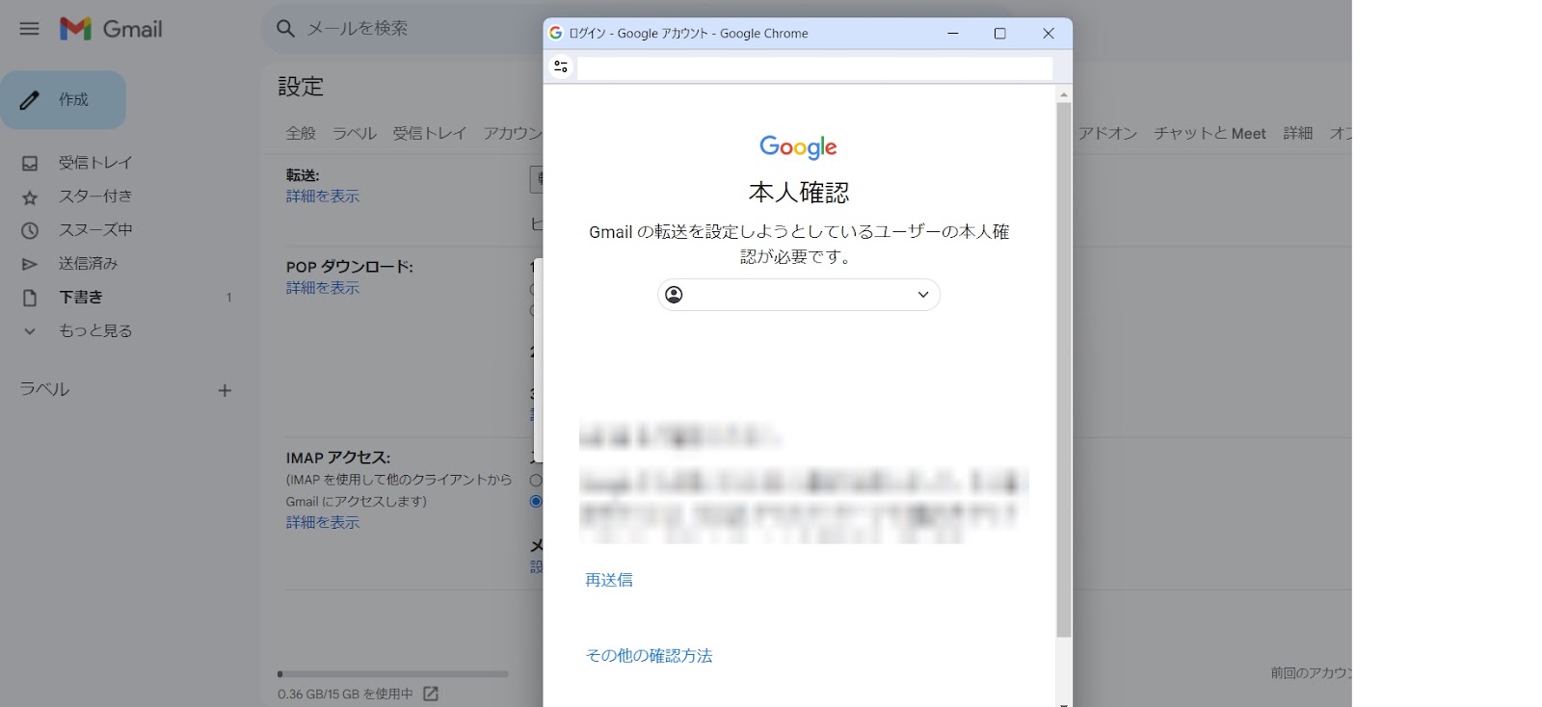Click その他の確認方法 link
This screenshot has height=707, width=1542.
[x=649, y=656]
